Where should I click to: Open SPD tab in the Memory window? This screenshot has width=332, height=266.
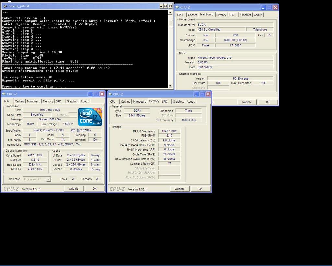tap(165, 102)
